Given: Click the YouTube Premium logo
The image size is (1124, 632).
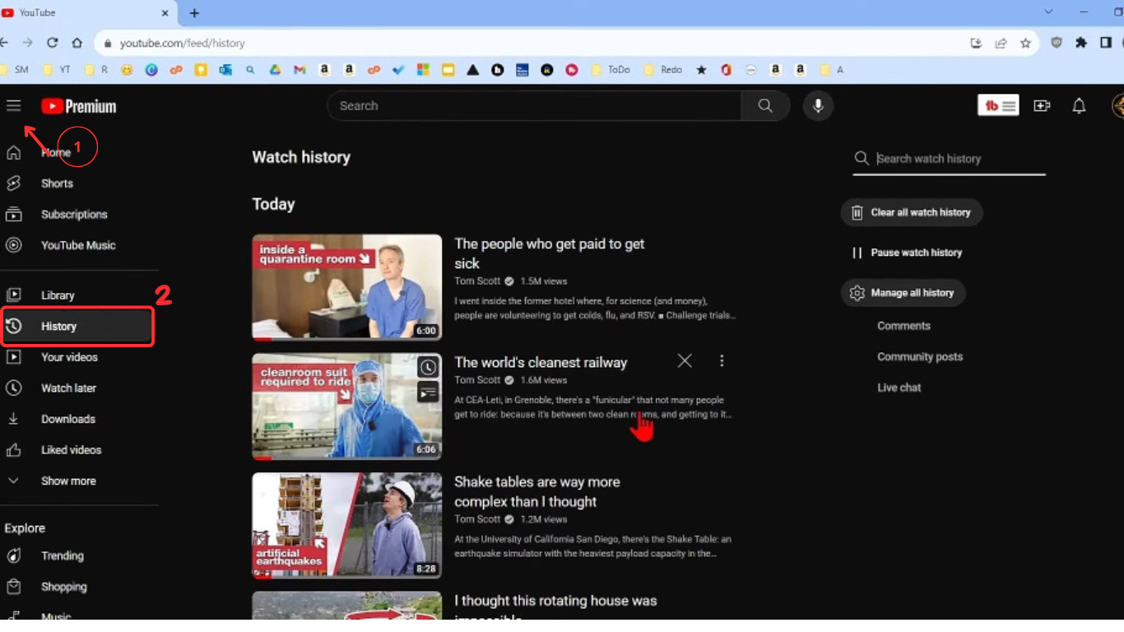Looking at the screenshot, I should coord(79,106).
